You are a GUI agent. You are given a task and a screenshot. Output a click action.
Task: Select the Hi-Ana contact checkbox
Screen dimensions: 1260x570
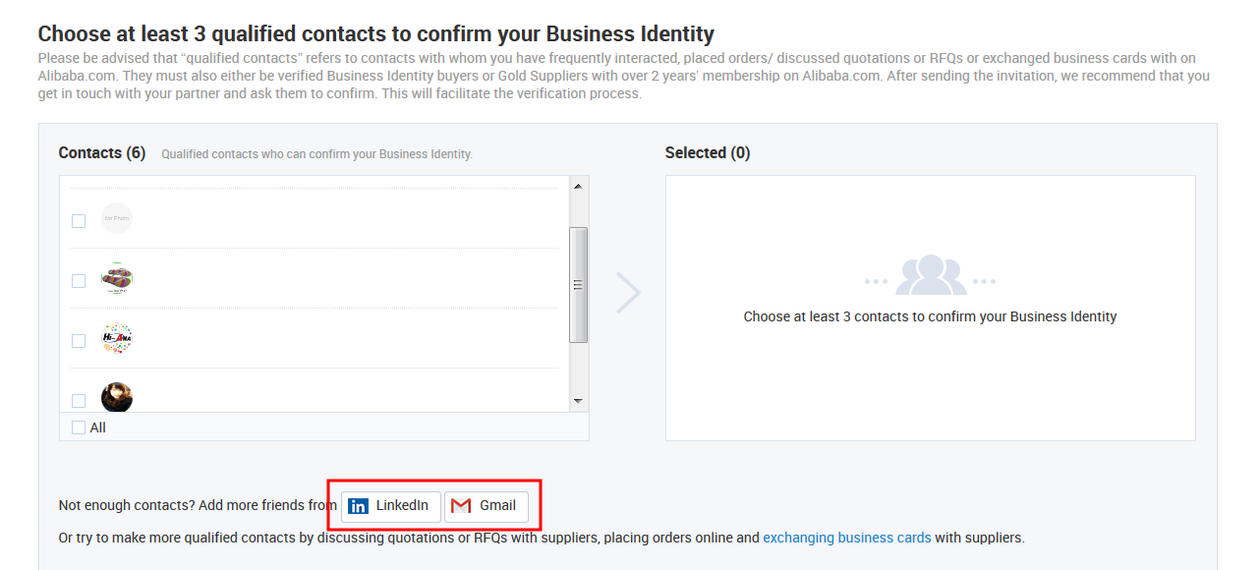click(79, 341)
